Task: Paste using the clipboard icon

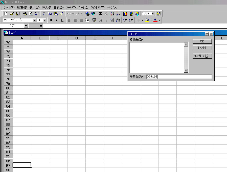Action: (x=56, y=14)
